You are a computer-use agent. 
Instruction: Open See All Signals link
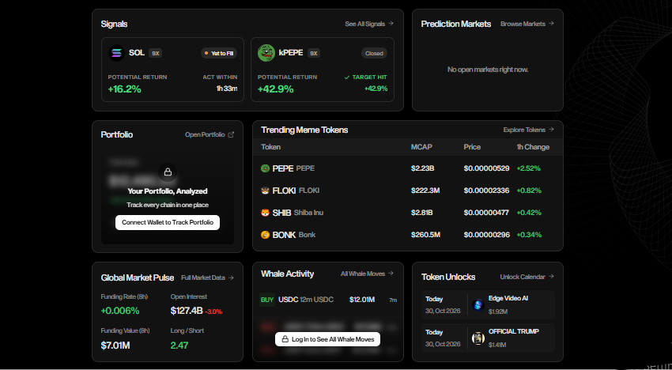(x=369, y=24)
